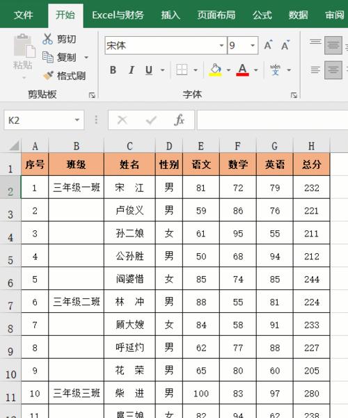Click the Cut scissors icon
348x418 pixels.
click(x=47, y=39)
